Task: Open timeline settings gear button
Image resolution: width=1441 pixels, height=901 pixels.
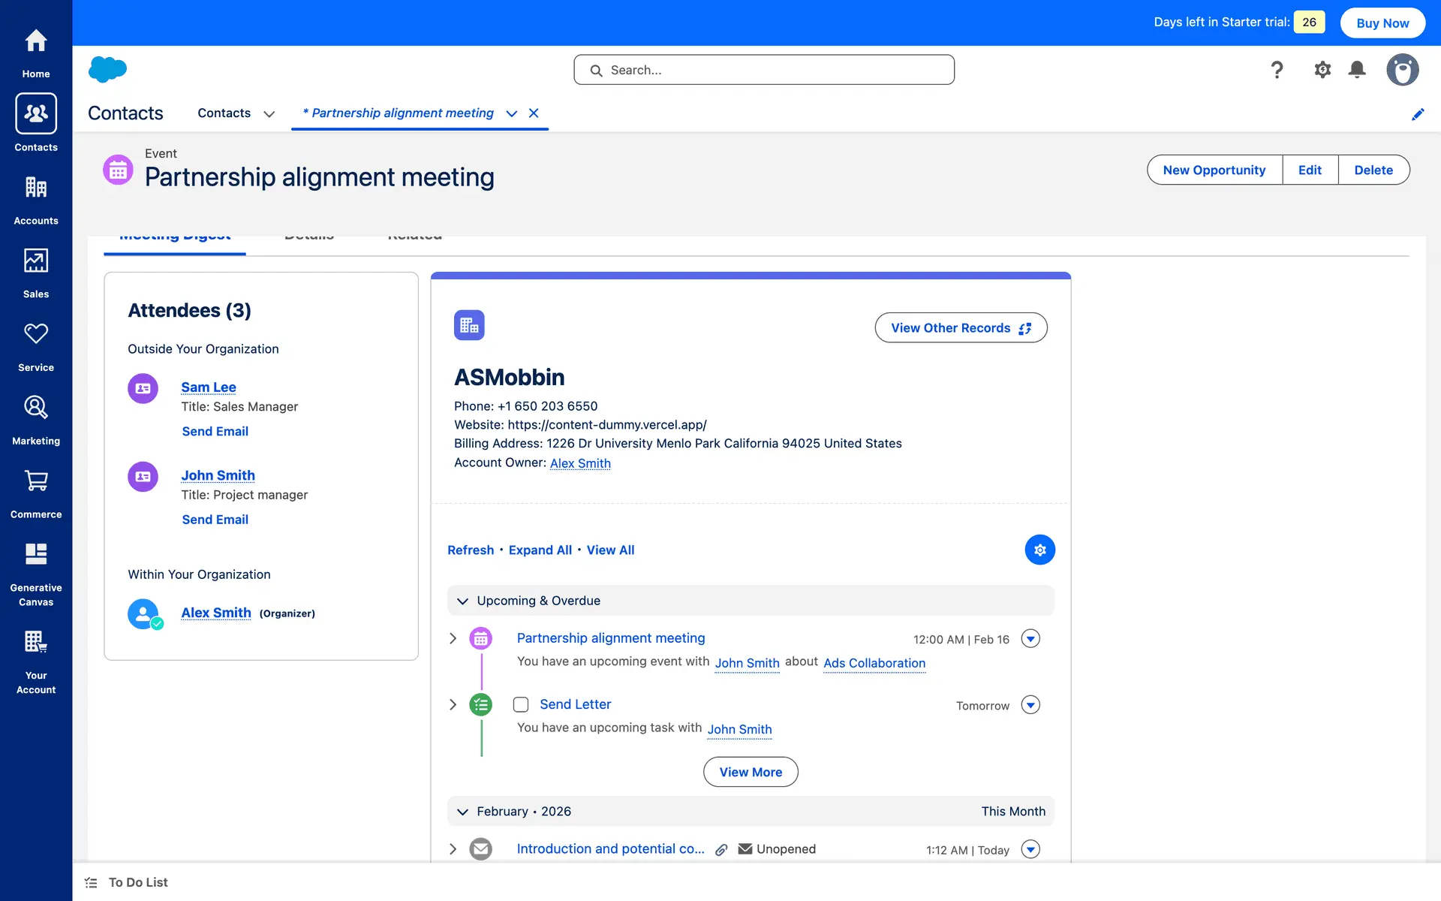Action: (x=1039, y=550)
